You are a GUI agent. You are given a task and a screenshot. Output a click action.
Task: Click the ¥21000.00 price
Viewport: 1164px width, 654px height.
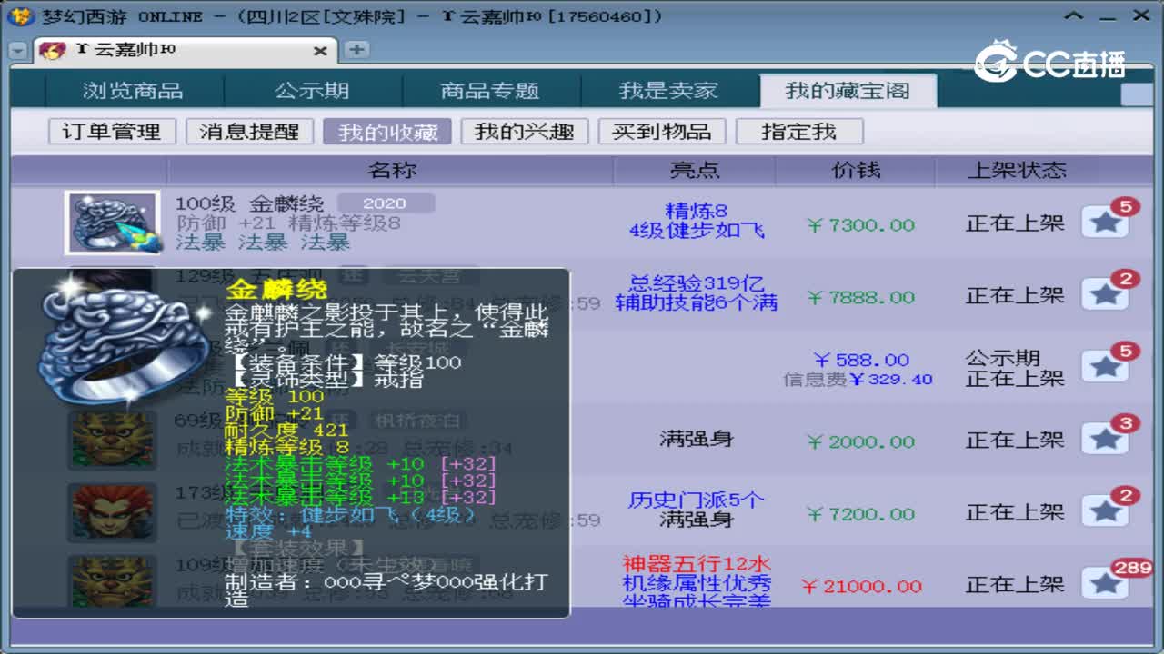coord(861,587)
